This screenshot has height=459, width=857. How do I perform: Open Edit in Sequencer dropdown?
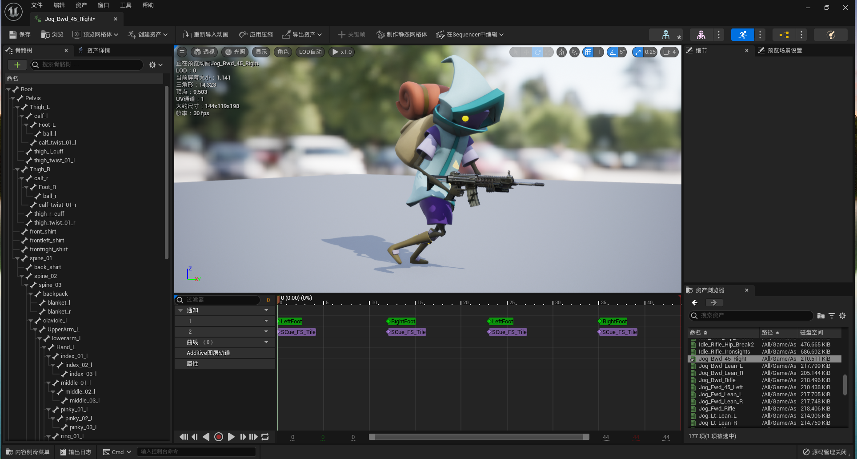click(x=470, y=34)
